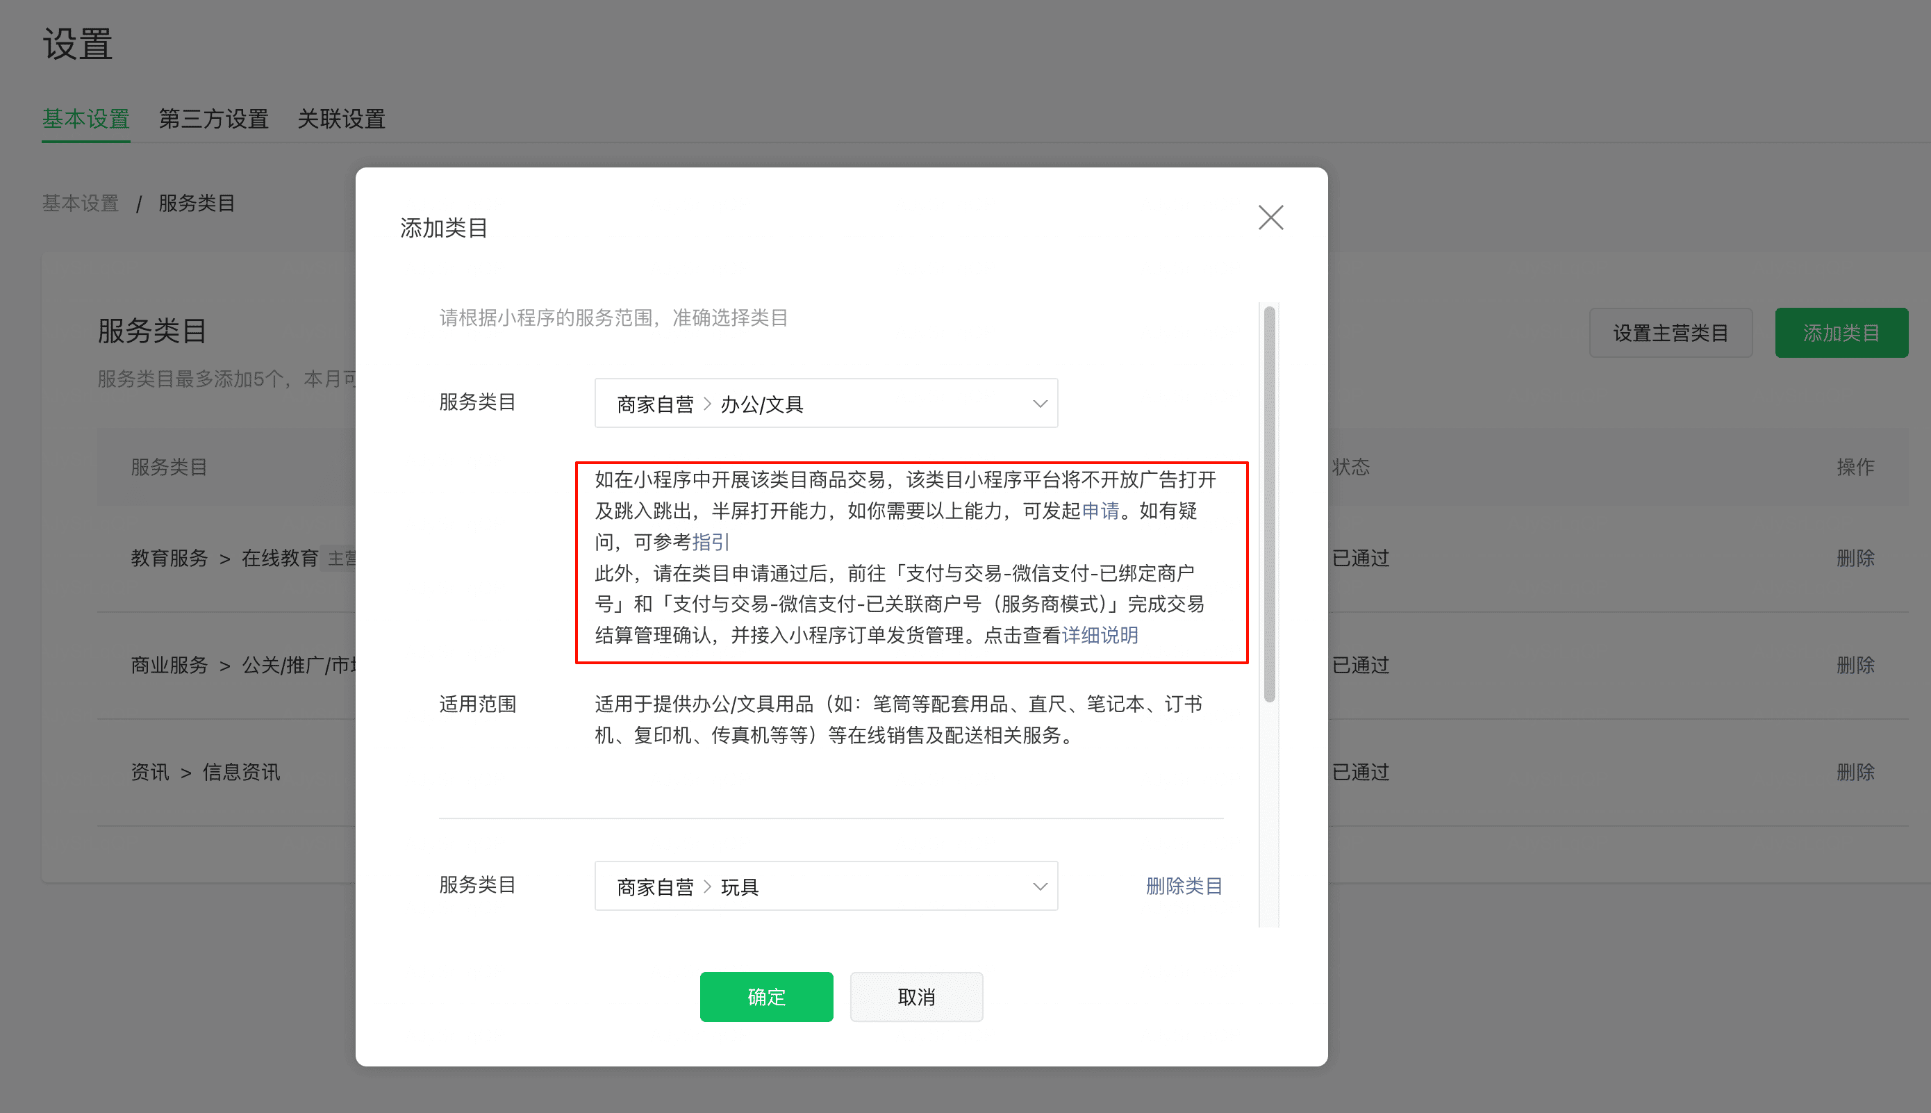Delete the 在线教育 category row
Image resolution: width=1931 pixels, height=1113 pixels.
click(1855, 558)
